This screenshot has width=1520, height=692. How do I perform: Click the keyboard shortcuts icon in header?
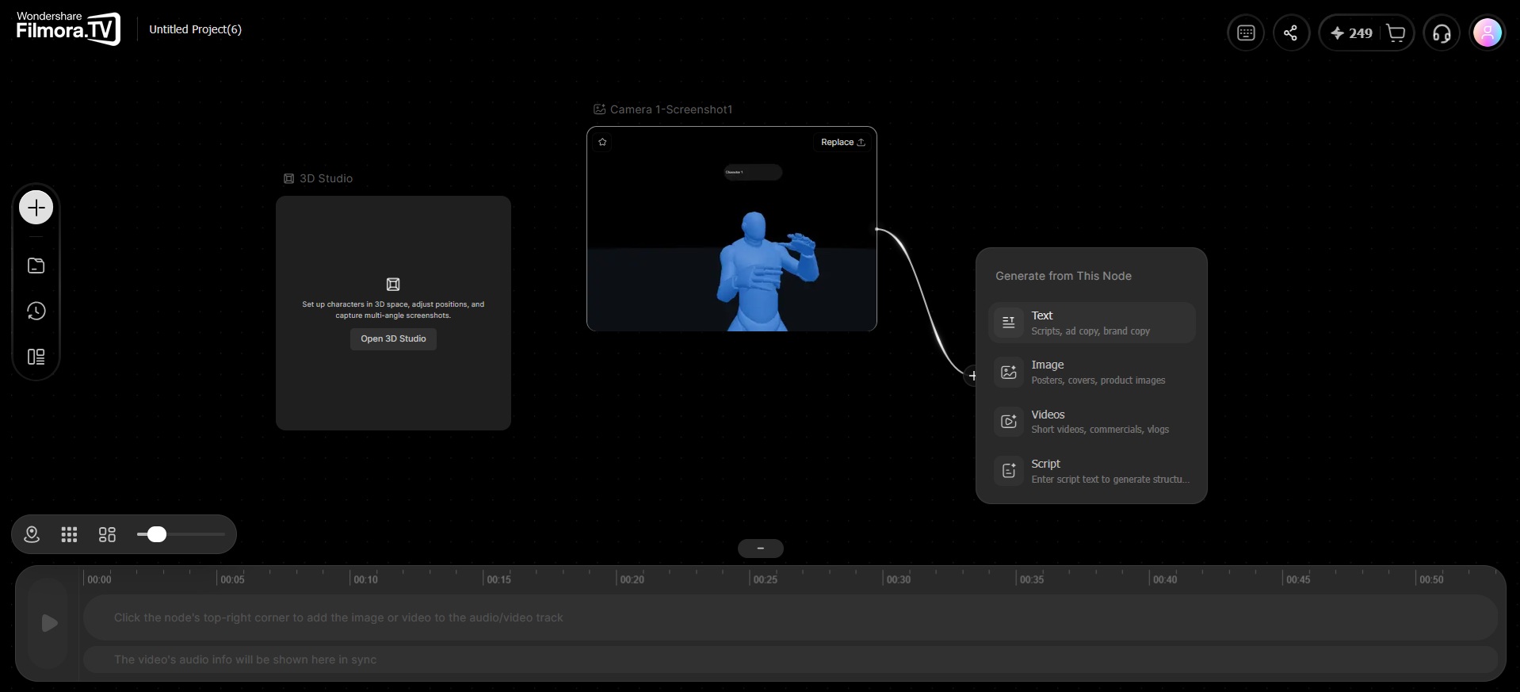pos(1246,33)
